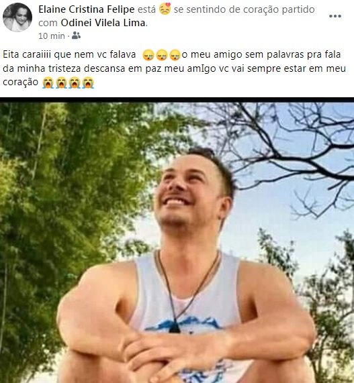Open Elaine Cristina Felipe's profile name link

coord(87,9)
